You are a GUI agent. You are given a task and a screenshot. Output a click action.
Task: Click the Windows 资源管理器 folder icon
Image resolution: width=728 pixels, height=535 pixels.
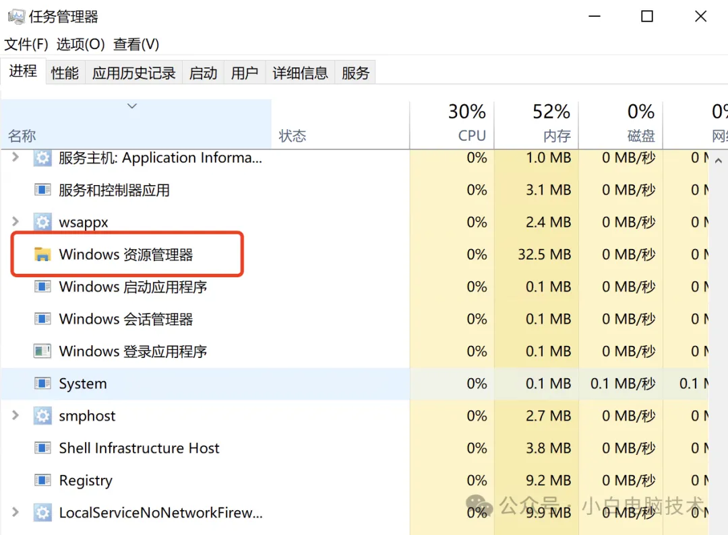click(x=42, y=254)
